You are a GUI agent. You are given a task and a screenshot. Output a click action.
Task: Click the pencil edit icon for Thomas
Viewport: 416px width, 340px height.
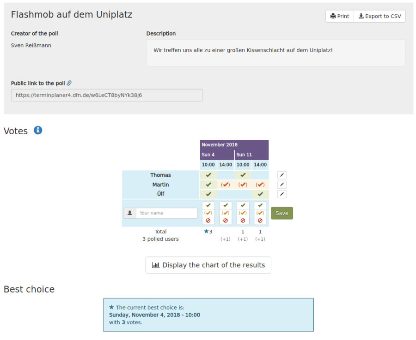pos(281,175)
